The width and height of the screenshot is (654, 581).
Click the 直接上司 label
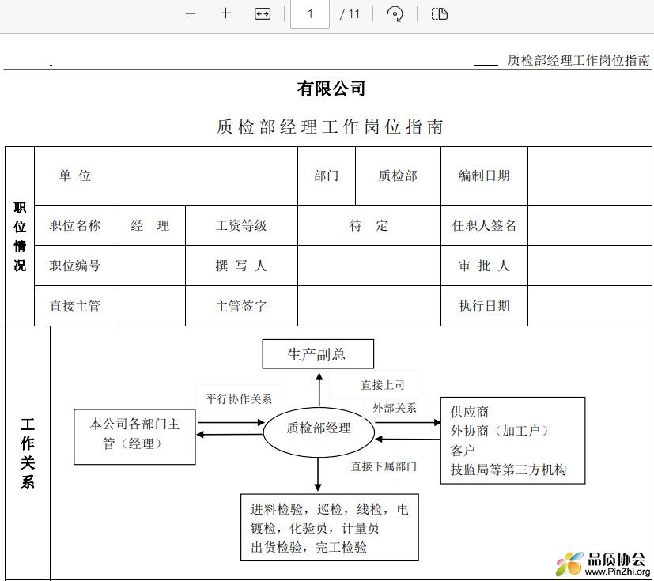pos(383,385)
